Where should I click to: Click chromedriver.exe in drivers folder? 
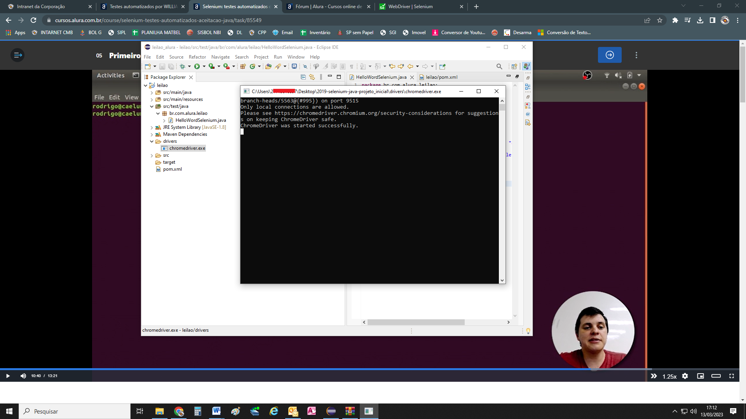click(186, 148)
